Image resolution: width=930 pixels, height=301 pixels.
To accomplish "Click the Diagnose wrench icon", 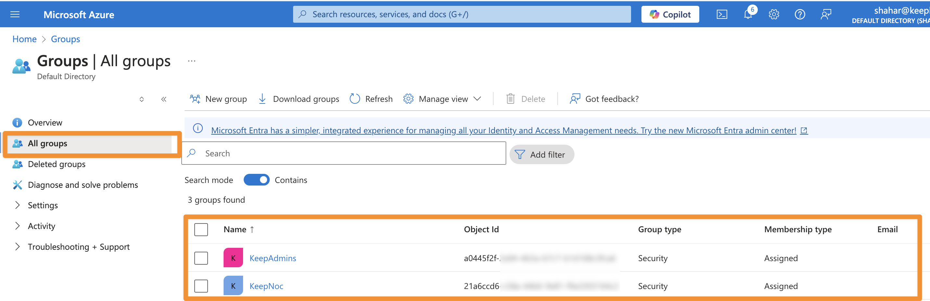I will pyautogui.click(x=17, y=185).
